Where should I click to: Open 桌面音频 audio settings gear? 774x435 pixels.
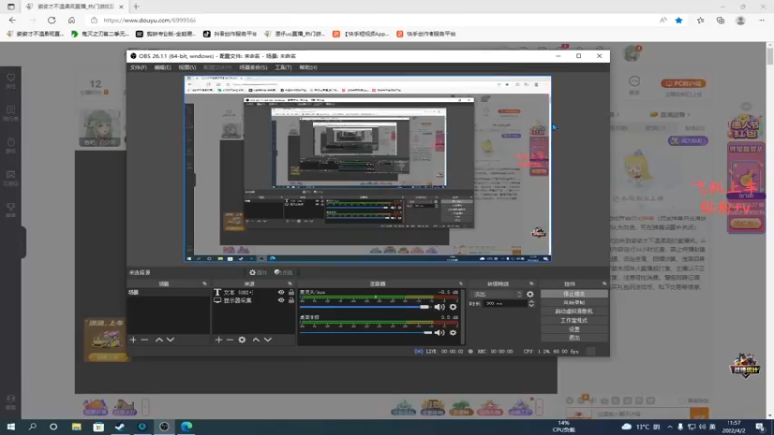click(x=453, y=333)
